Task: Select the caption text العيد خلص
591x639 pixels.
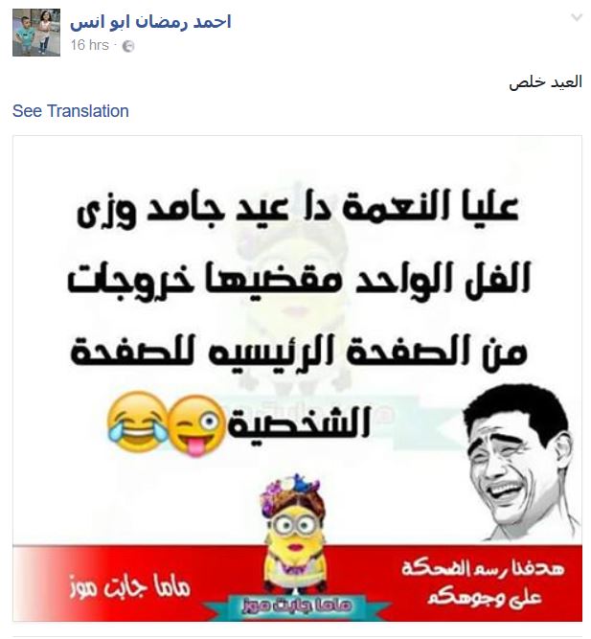Action: point(545,82)
